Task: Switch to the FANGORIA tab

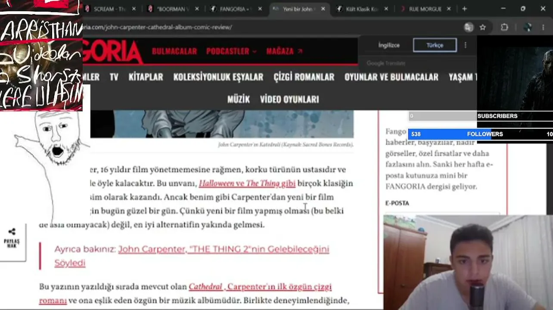Action: pos(235,9)
